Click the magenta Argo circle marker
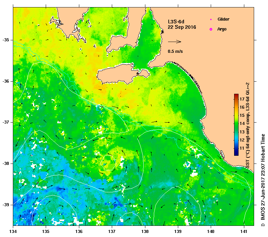The height and width of the screenshot is (237, 268). tap(211, 29)
